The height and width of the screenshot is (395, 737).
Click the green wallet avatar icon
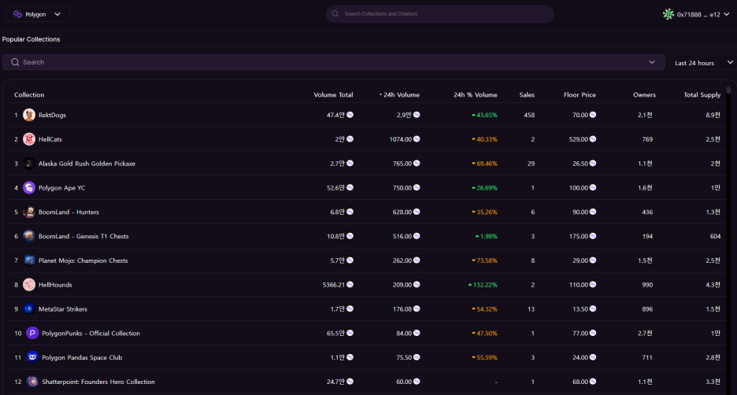[x=668, y=15]
